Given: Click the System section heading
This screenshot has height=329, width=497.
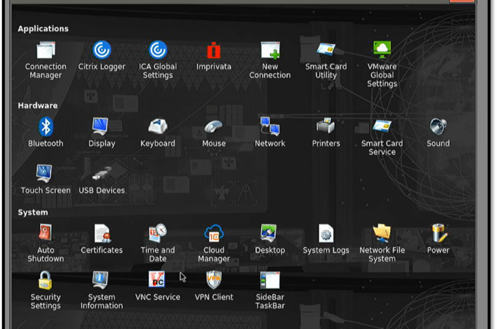Looking at the screenshot, I should pos(33,212).
